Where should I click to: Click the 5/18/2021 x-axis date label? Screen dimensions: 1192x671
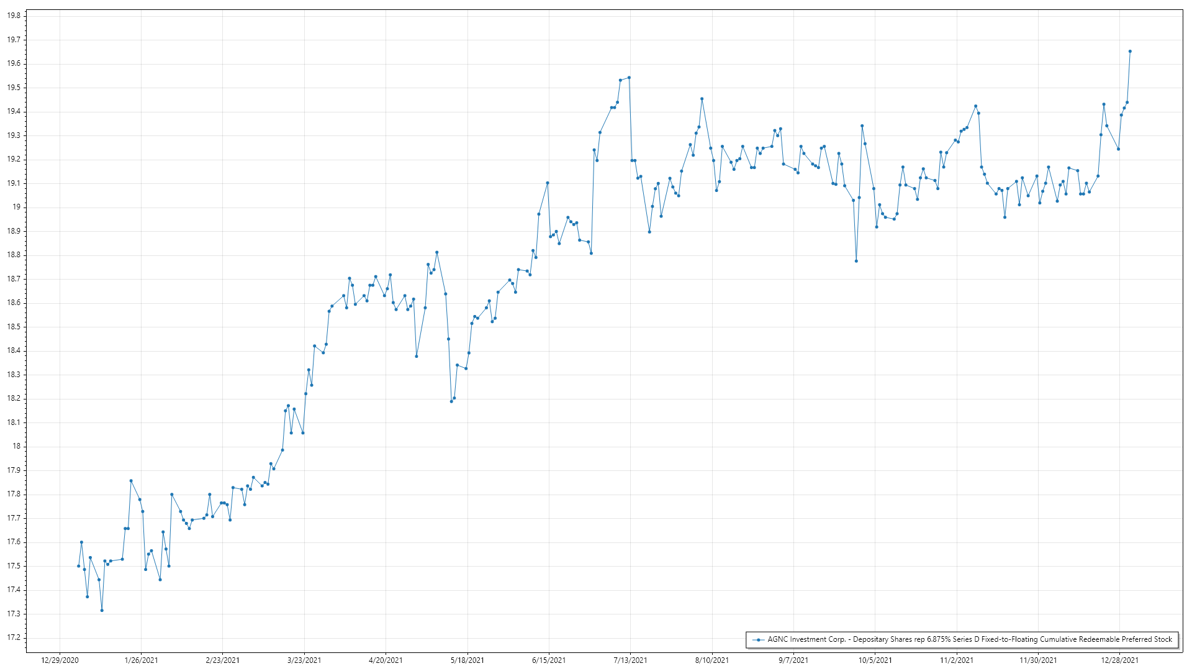[467, 660]
